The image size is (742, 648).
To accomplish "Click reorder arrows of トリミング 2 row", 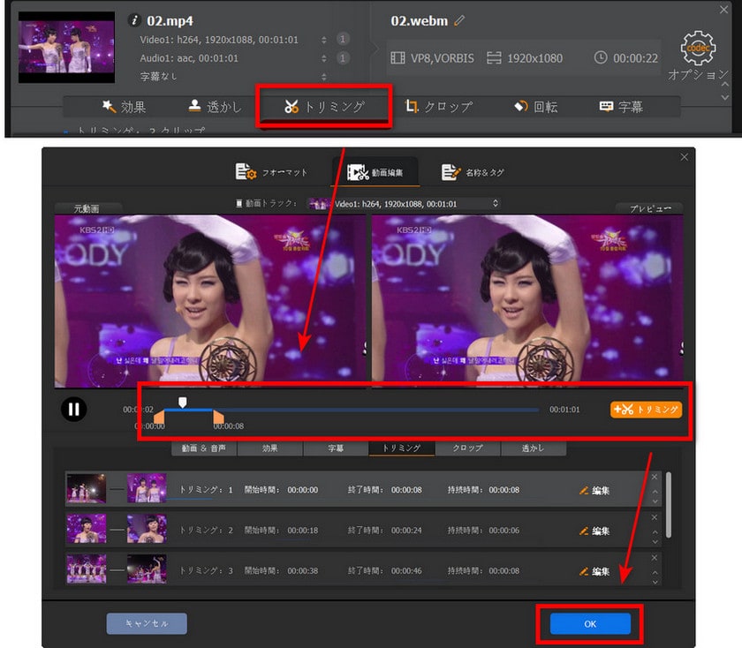I will coord(655,537).
